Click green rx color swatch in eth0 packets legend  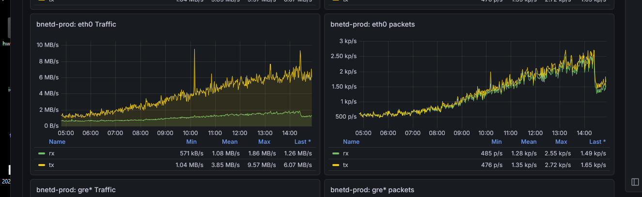coord(336,153)
